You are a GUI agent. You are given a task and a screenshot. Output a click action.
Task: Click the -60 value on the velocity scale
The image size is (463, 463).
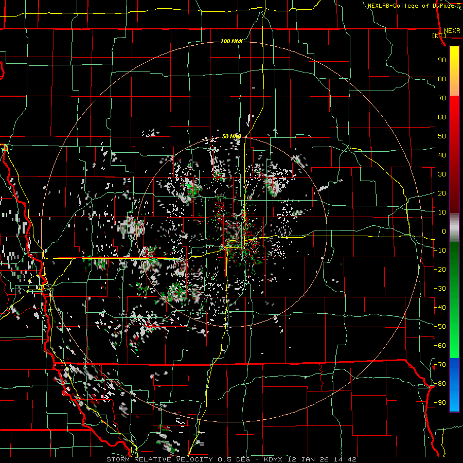point(440,346)
